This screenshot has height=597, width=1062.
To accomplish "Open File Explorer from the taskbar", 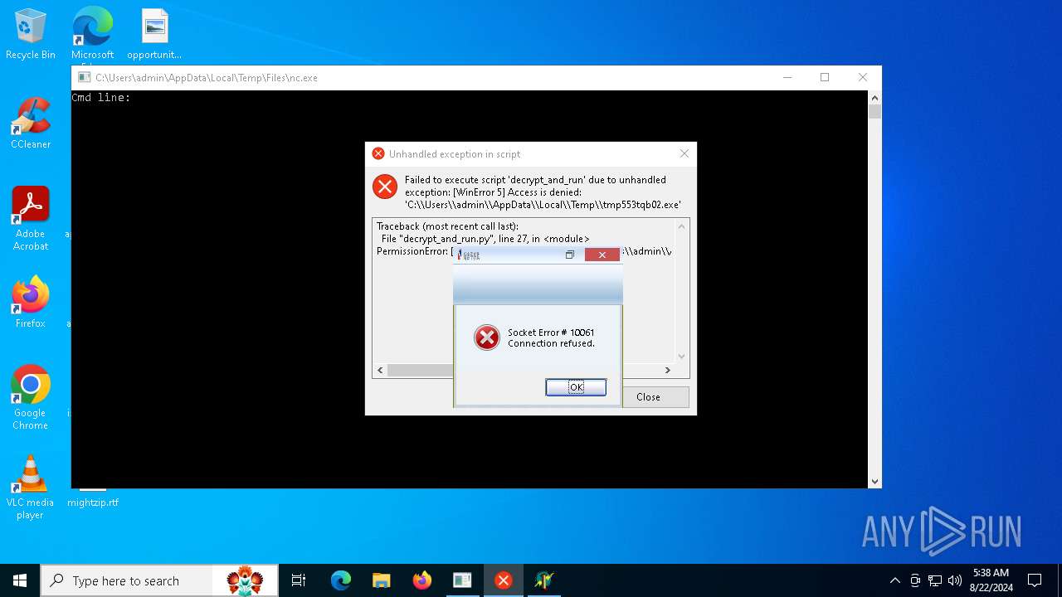I will click(382, 580).
